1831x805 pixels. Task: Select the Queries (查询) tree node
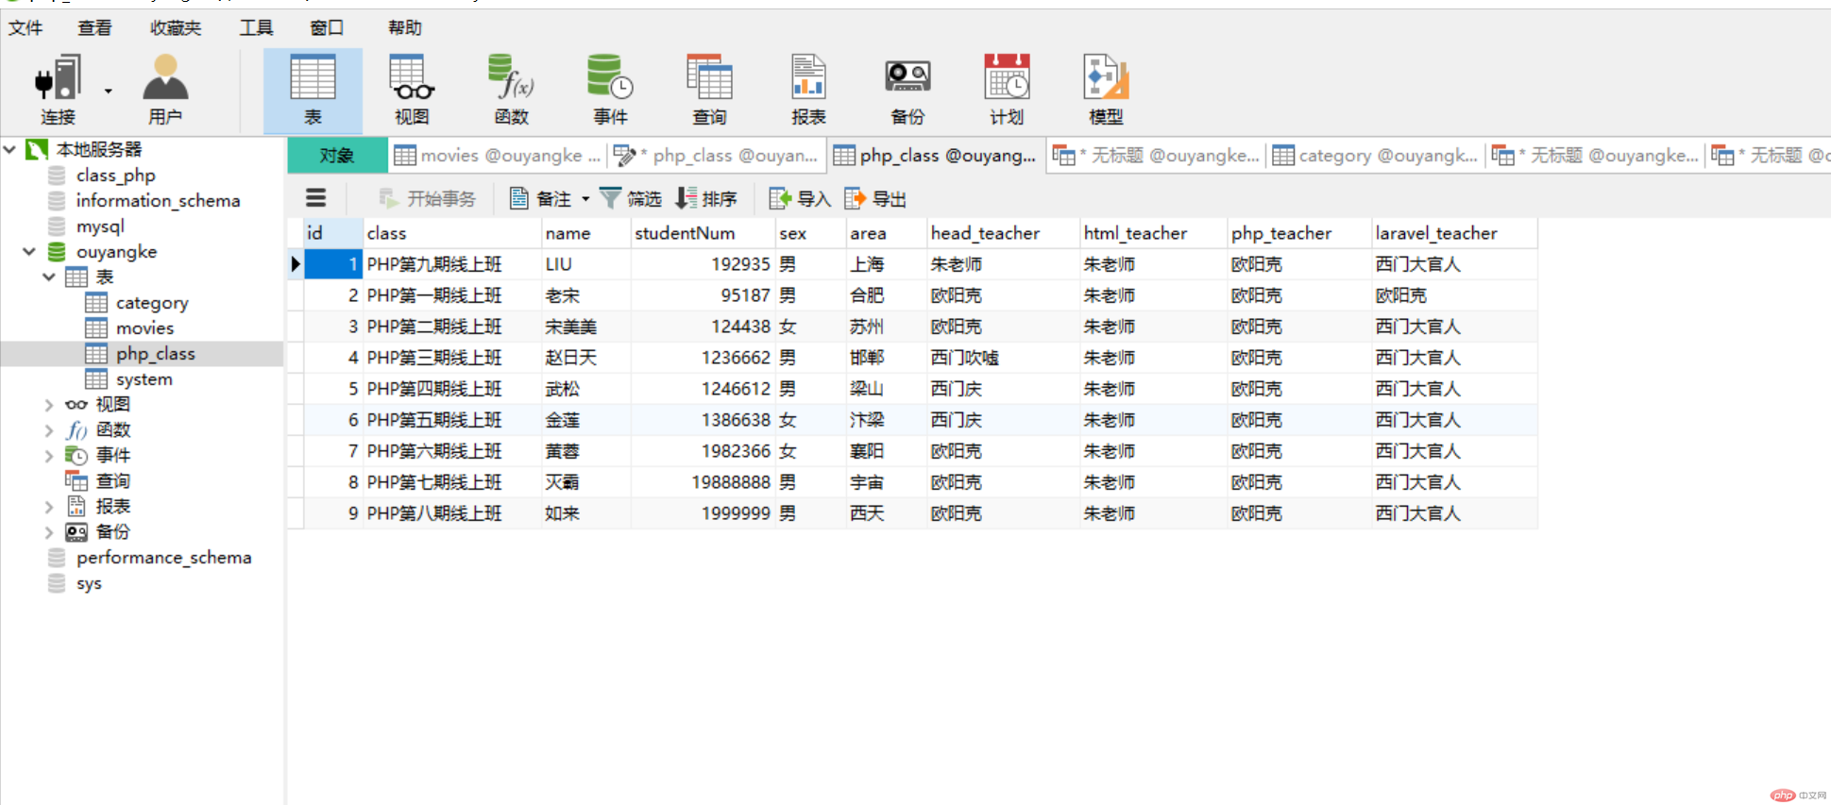pos(112,480)
